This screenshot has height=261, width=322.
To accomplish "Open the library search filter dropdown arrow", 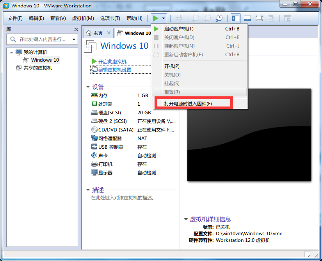I will pos(73,39).
